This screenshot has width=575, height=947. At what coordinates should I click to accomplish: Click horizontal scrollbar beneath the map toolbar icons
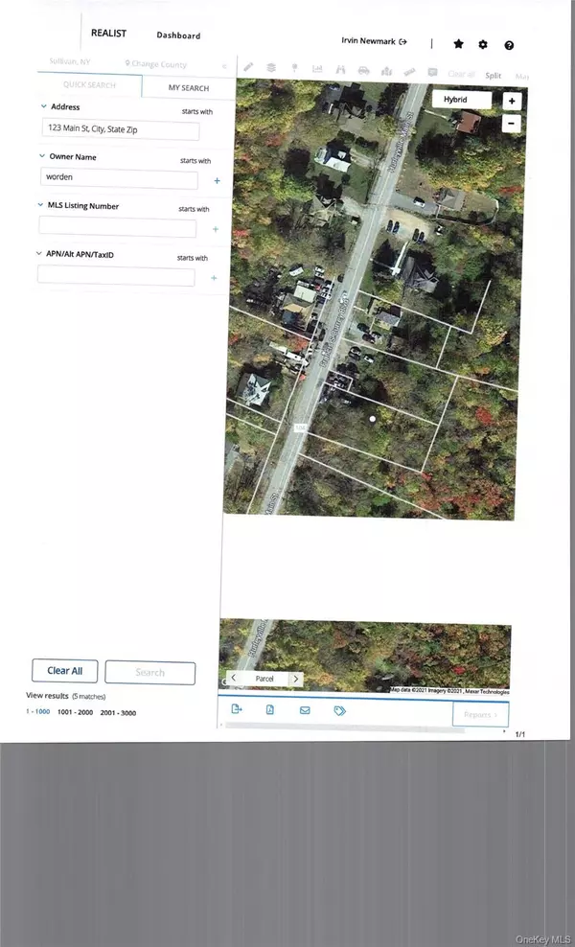coord(344,729)
